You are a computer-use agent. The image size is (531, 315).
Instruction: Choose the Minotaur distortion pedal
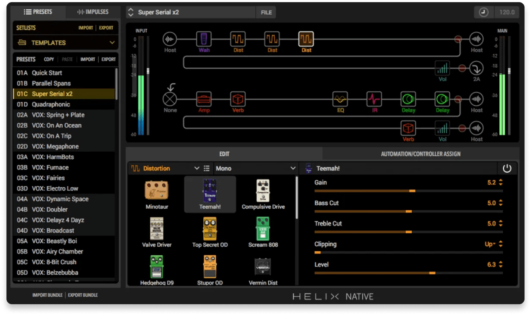point(156,191)
